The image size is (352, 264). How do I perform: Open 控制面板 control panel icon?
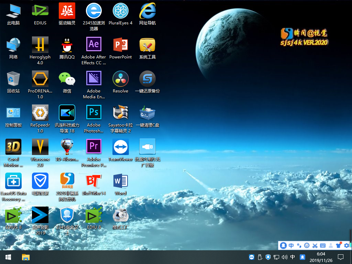click(13, 113)
